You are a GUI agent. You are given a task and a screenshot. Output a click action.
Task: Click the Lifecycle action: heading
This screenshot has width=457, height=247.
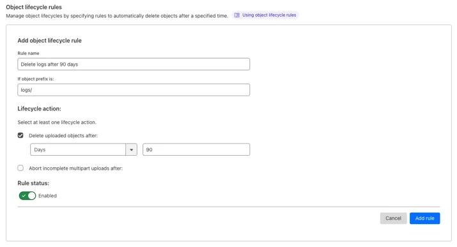click(40, 109)
